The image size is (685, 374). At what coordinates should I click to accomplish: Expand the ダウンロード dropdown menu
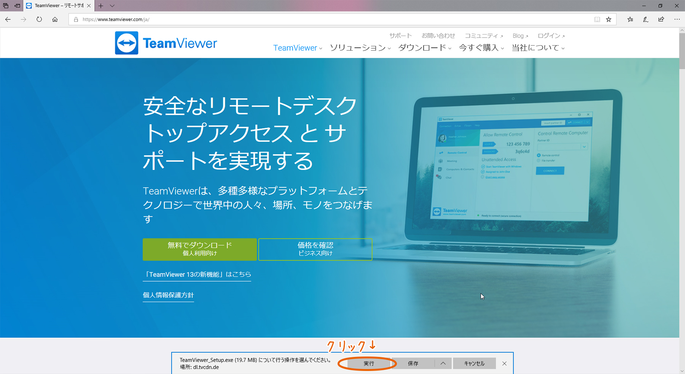click(x=424, y=48)
